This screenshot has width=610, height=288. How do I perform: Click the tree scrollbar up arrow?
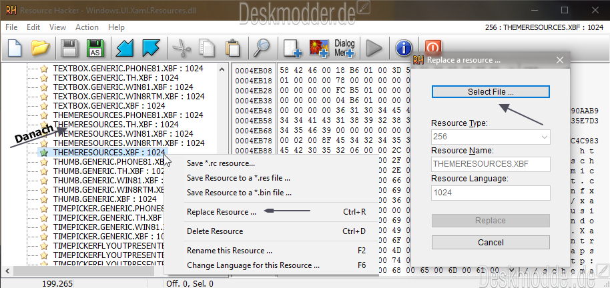tap(222, 69)
